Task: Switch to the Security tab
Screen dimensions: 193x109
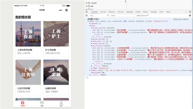Action: coord(121,12)
